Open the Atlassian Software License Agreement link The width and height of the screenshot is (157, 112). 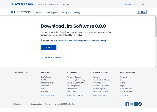coord(73,40)
